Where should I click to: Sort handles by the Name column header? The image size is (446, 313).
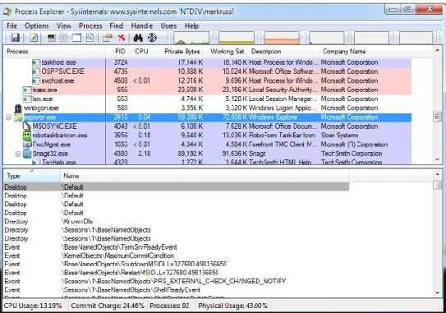tap(205, 176)
